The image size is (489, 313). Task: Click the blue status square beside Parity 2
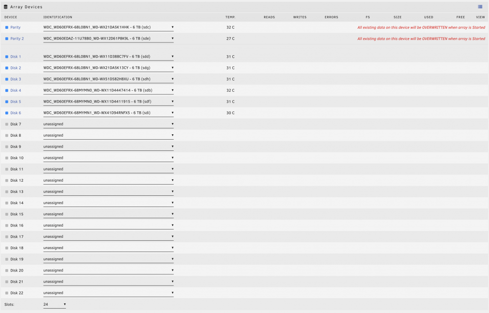(7, 39)
